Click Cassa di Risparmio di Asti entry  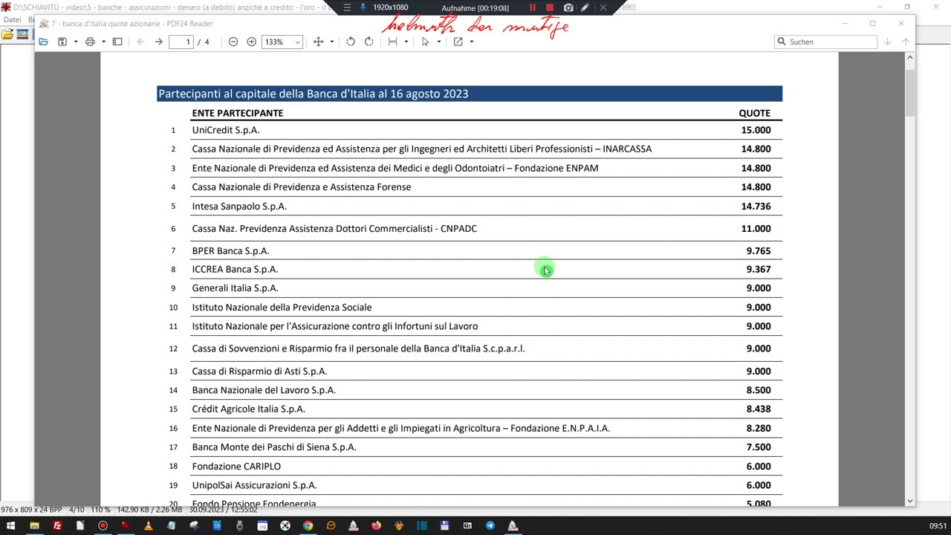click(259, 372)
